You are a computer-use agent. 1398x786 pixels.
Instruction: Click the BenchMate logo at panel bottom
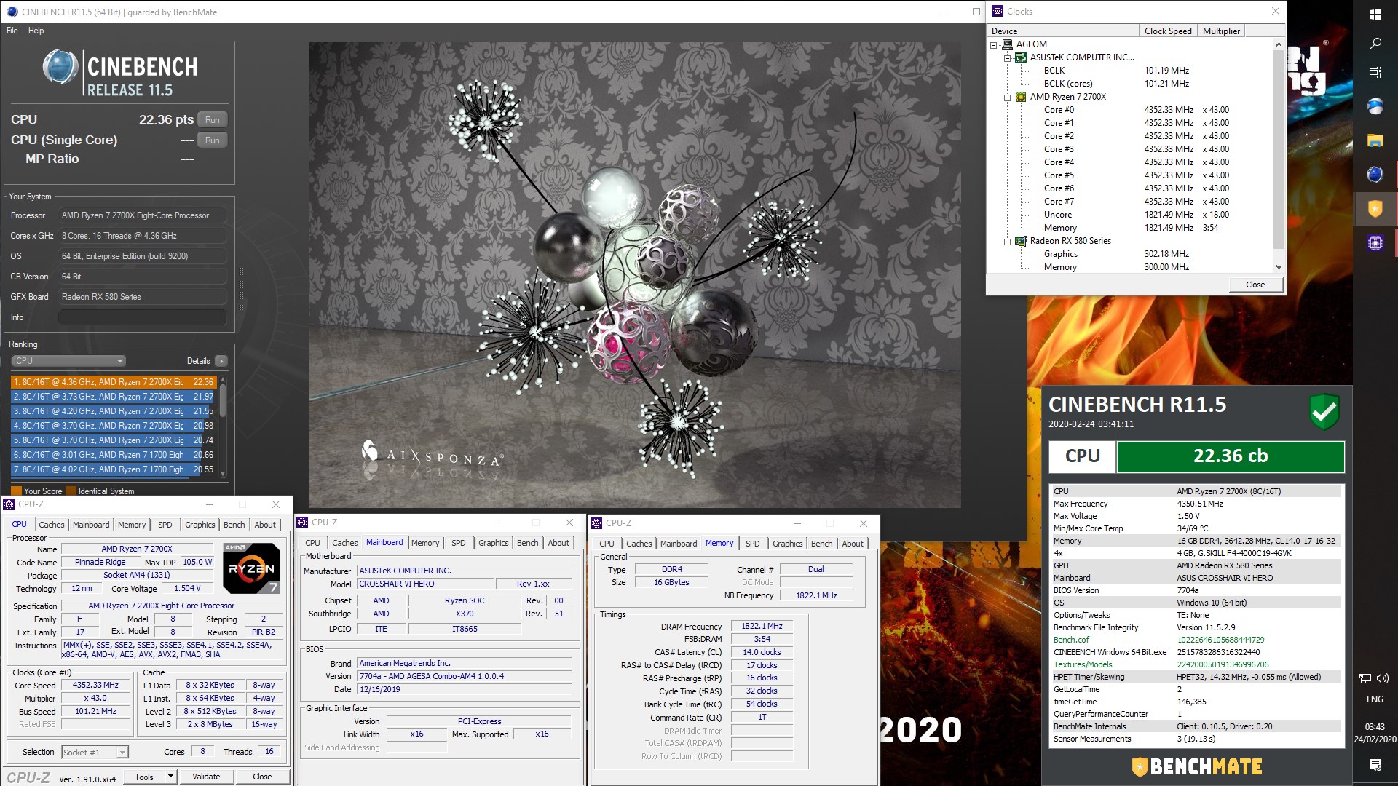[x=1197, y=766]
